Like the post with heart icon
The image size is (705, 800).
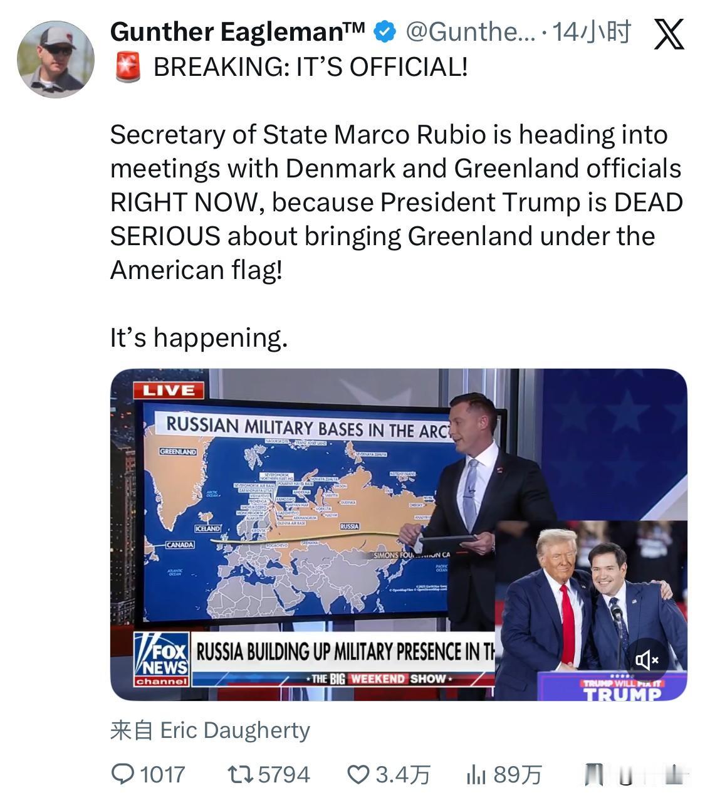tap(358, 774)
